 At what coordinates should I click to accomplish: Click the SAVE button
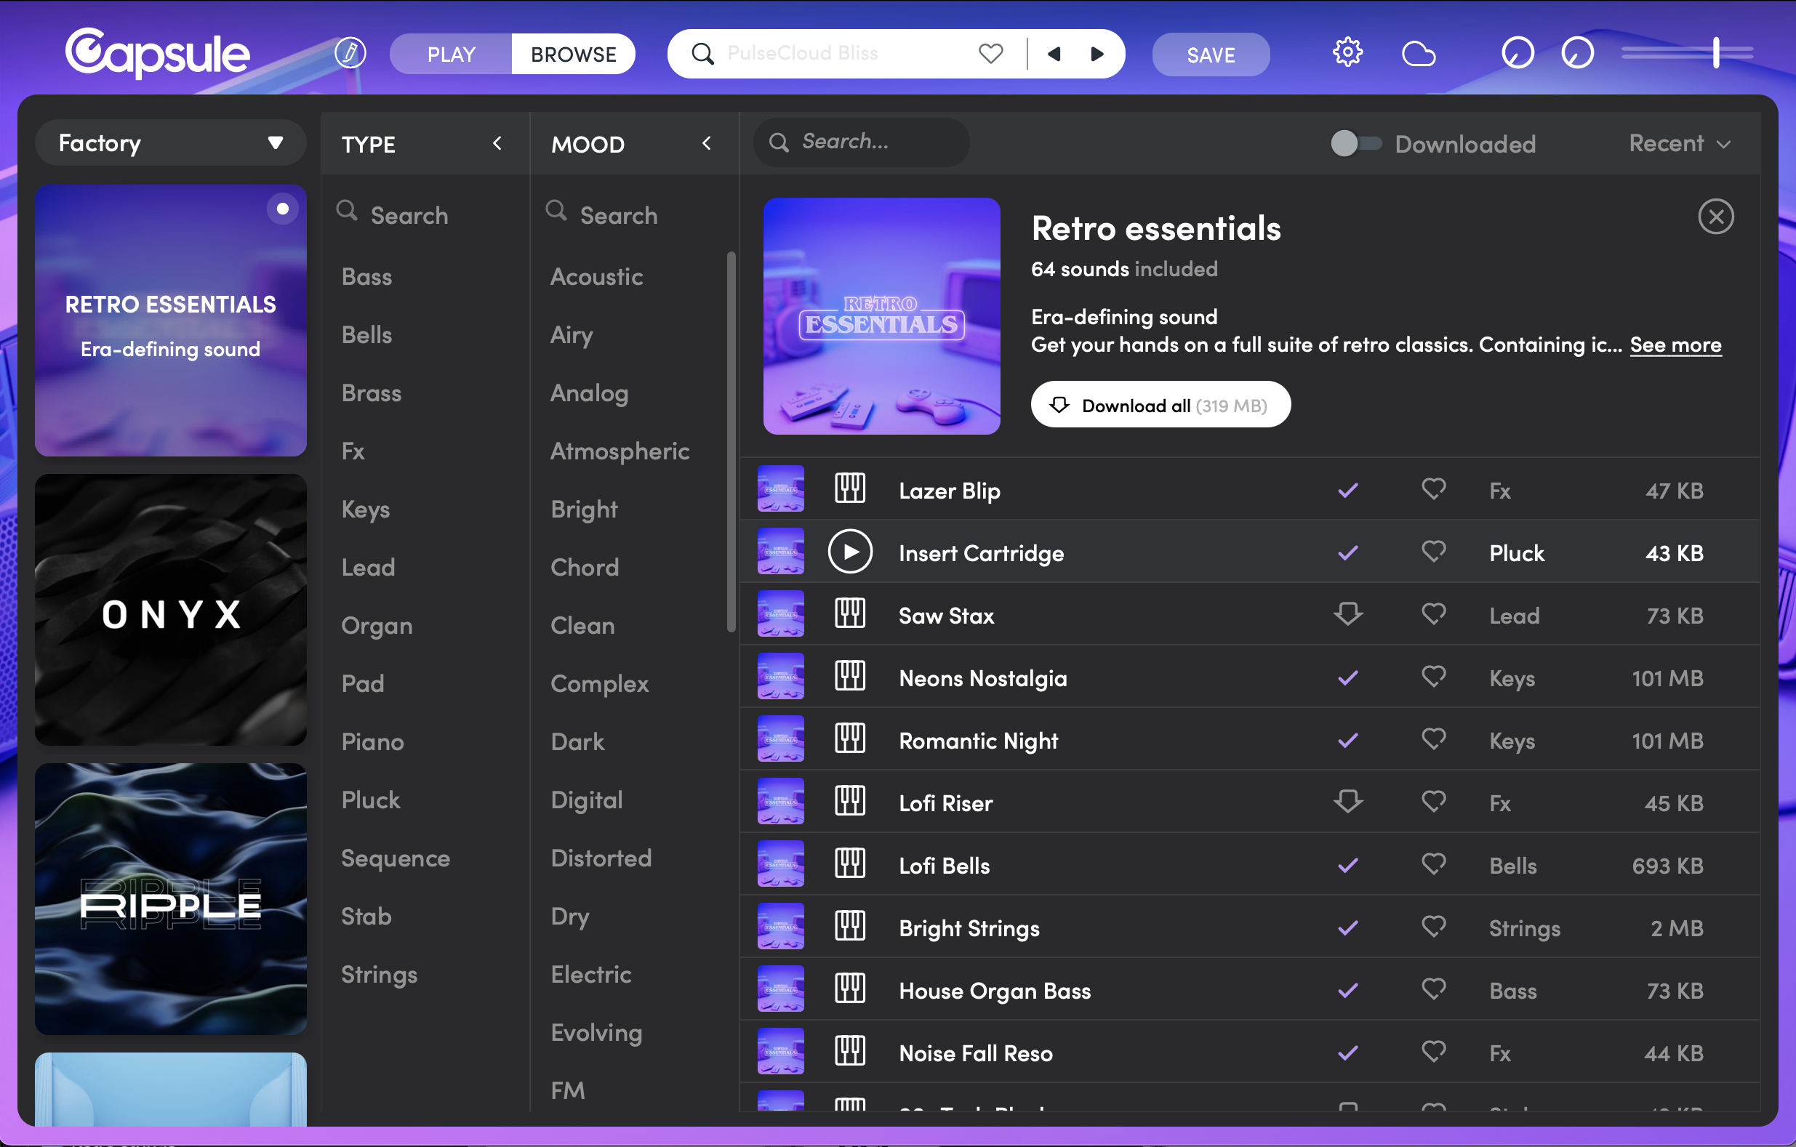coord(1210,54)
